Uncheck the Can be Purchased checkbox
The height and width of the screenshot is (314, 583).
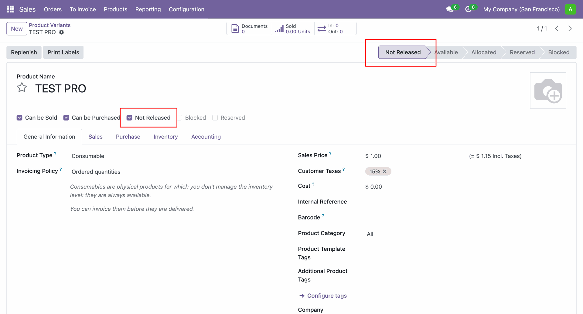click(x=66, y=118)
